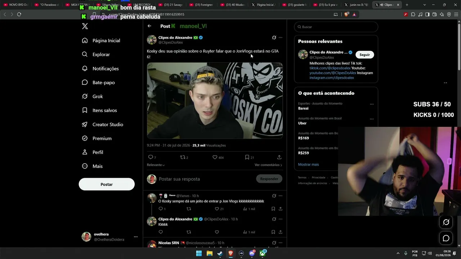Share the @Yxnvn reply
This screenshot has width=461, height=259.
point(281,209)
